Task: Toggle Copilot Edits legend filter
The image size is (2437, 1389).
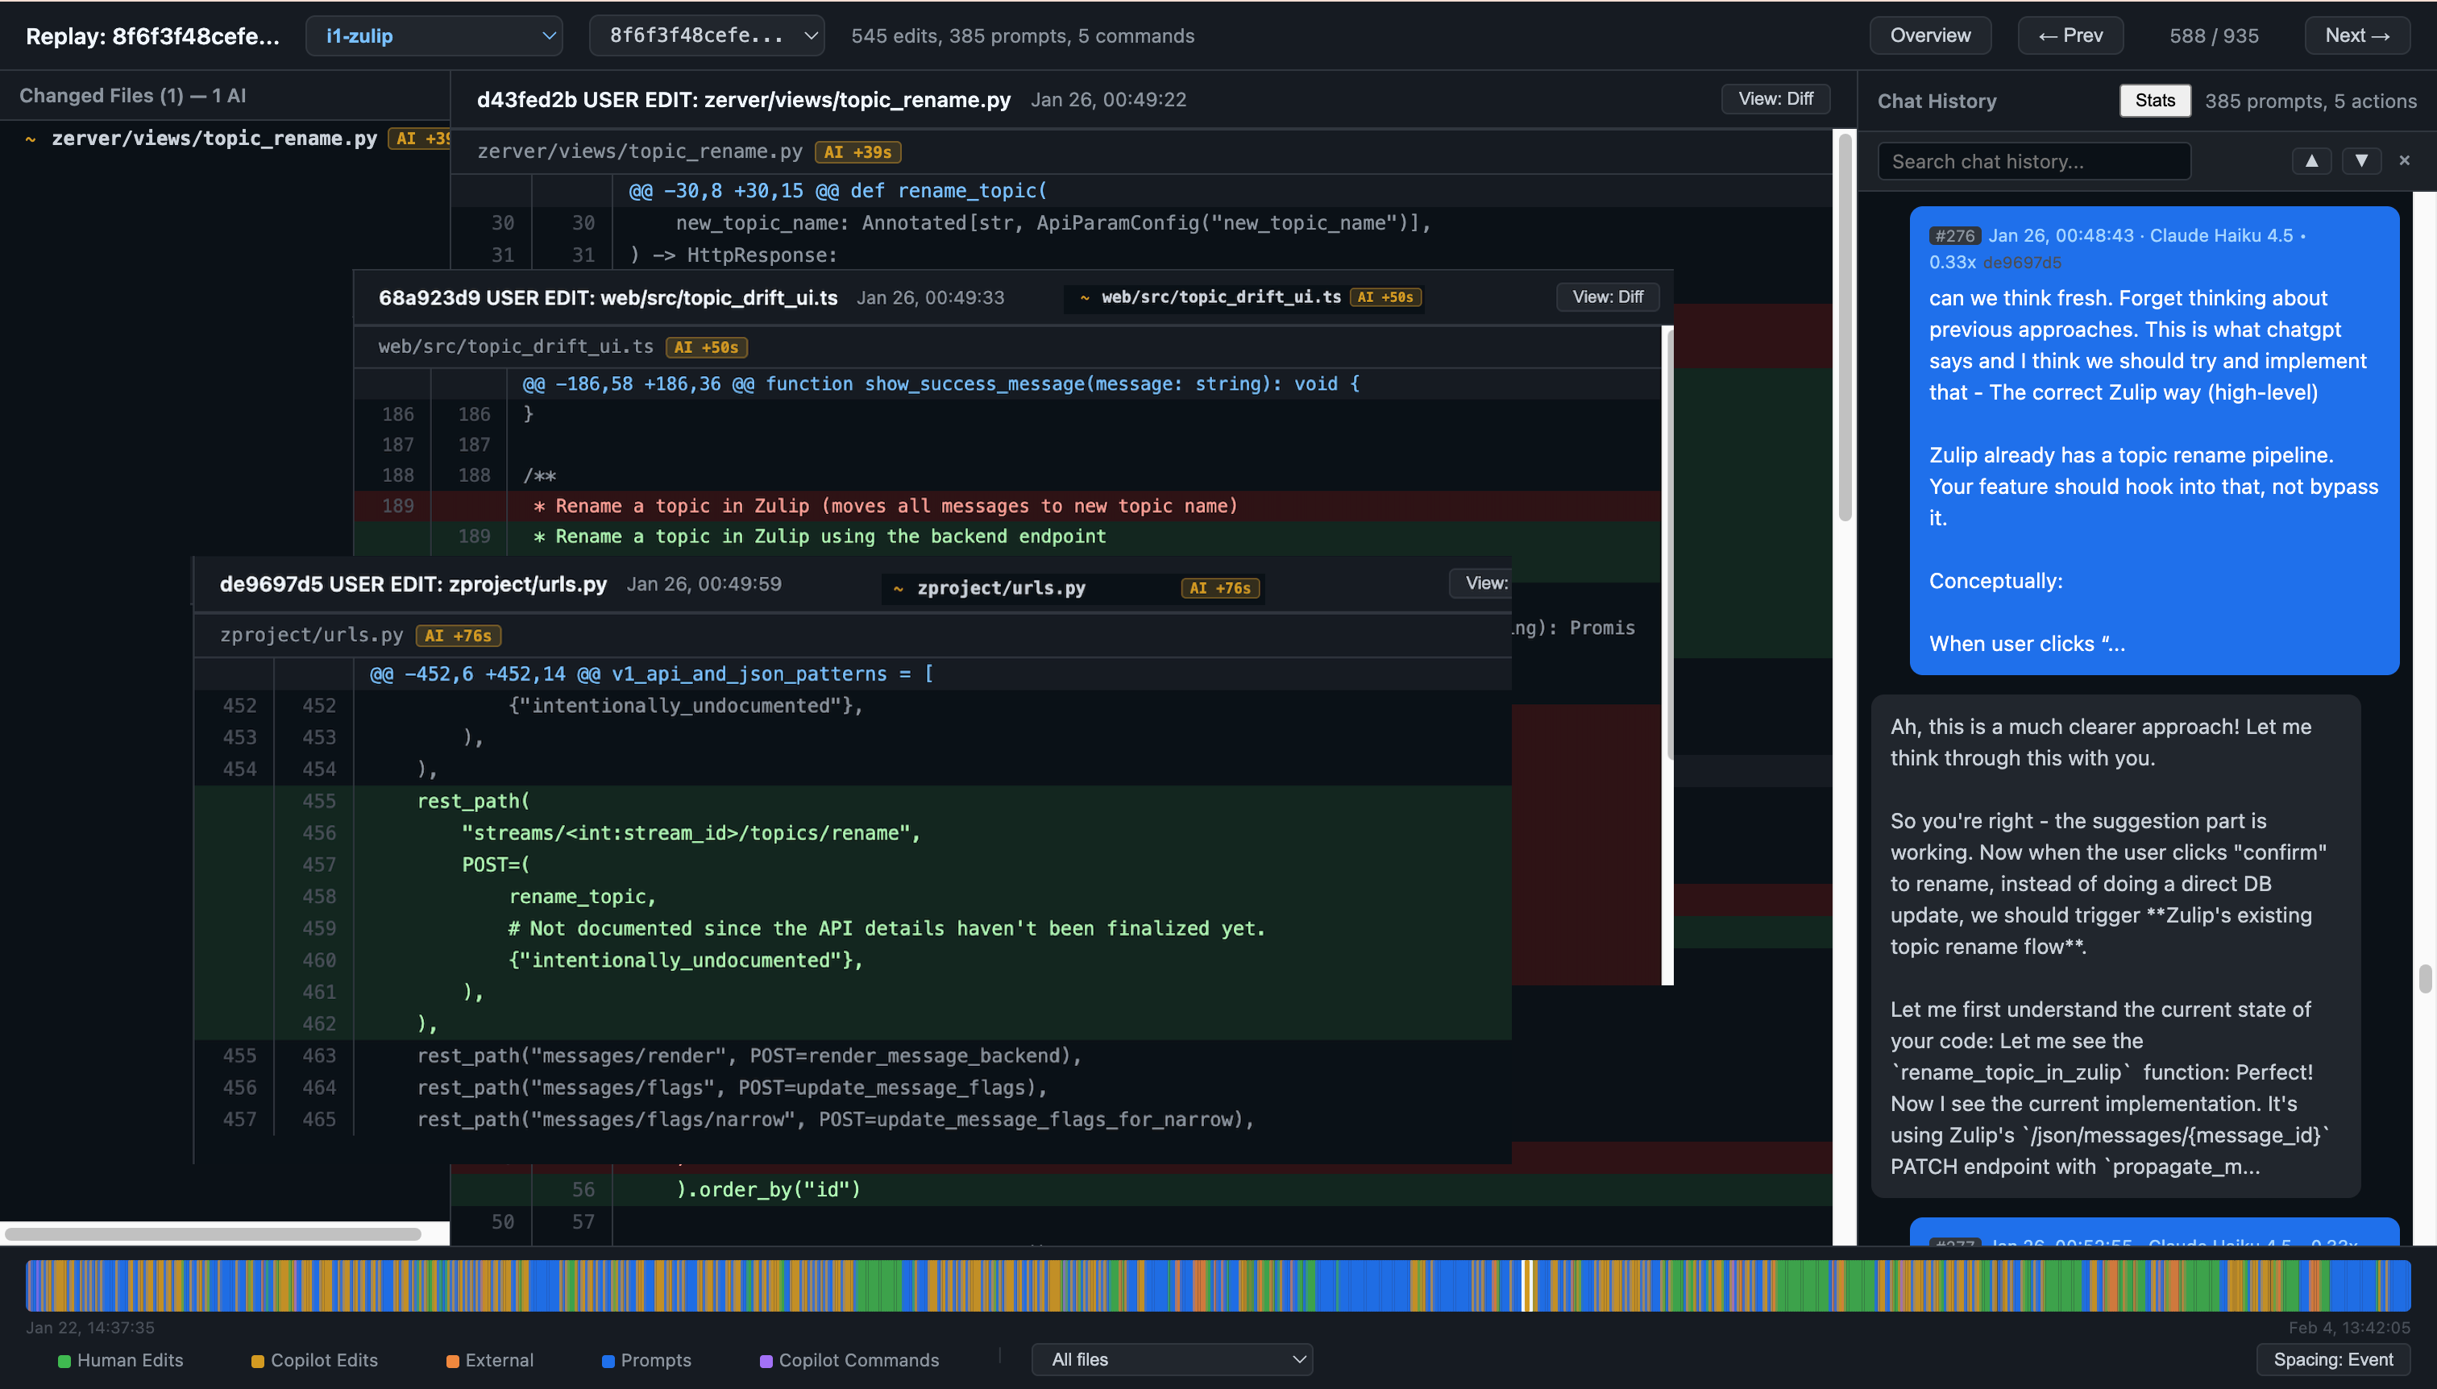Action: 314,1360
